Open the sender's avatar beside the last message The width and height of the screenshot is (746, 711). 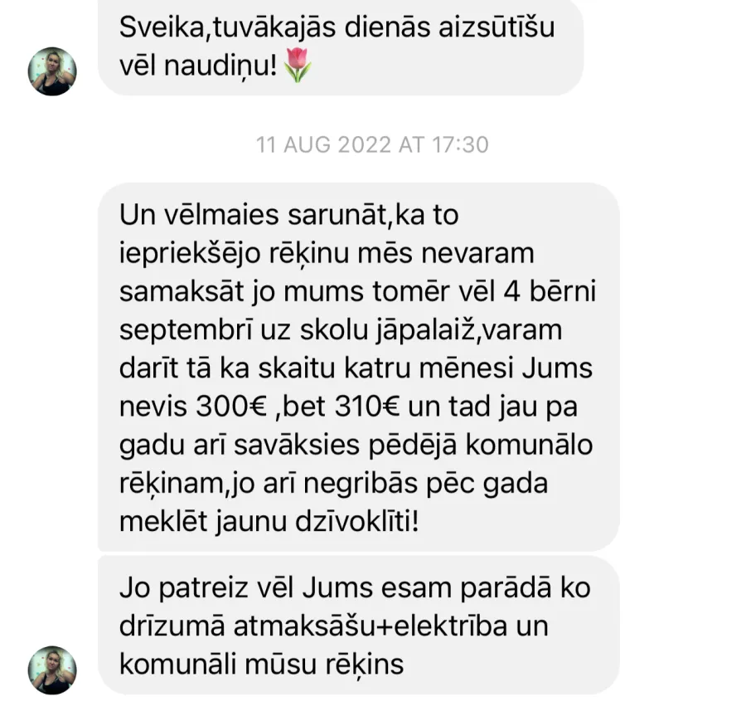52,670
